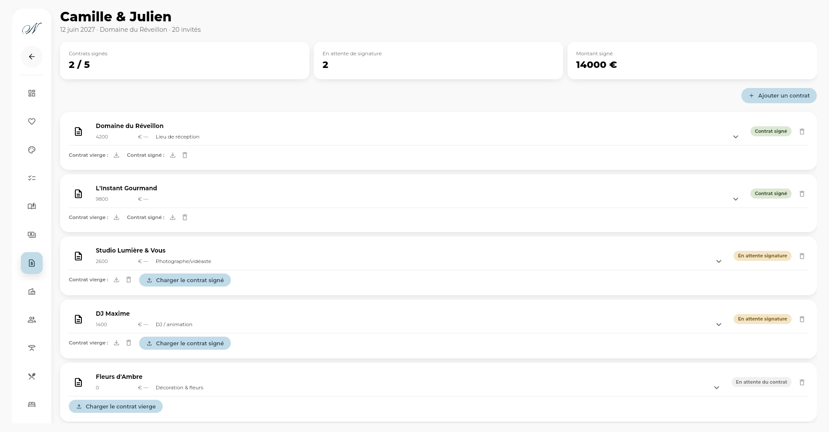Download signed contract for Domaine du Réveillon
The height and width of the screenshot is (432, 829).
[x=173, y=155]
